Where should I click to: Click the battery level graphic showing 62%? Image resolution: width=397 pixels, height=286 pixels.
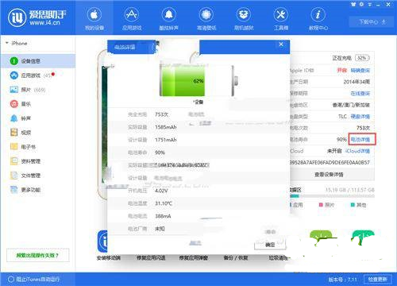[198, 80]
